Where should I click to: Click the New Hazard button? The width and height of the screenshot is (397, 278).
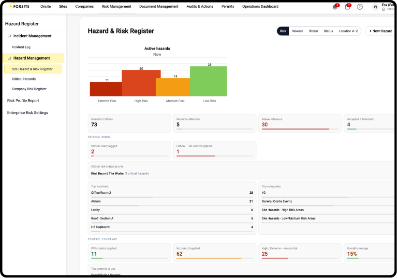[x=381, y=31]
